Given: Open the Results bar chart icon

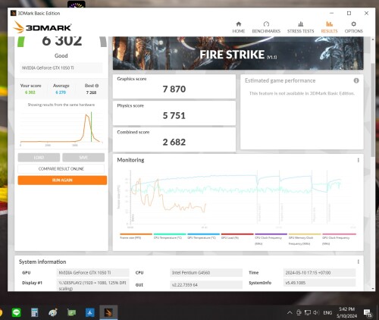Looking at the screenshot, I should (329, 24).
